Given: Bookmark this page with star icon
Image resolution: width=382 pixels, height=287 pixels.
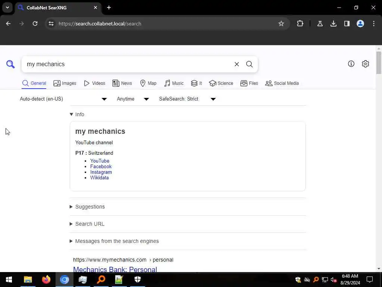Looking at the screenshot, I should coord(281,24).
